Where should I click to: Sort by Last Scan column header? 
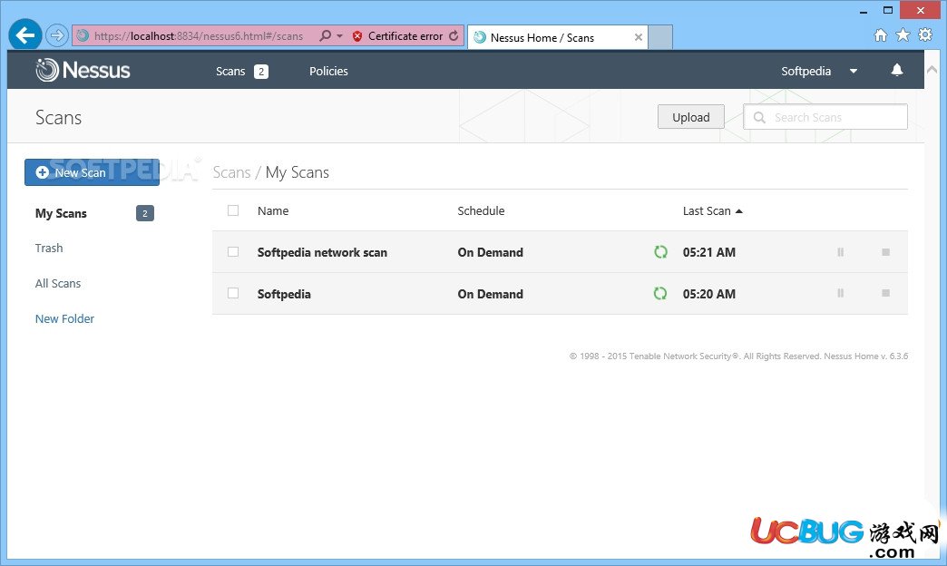[712, 210]
